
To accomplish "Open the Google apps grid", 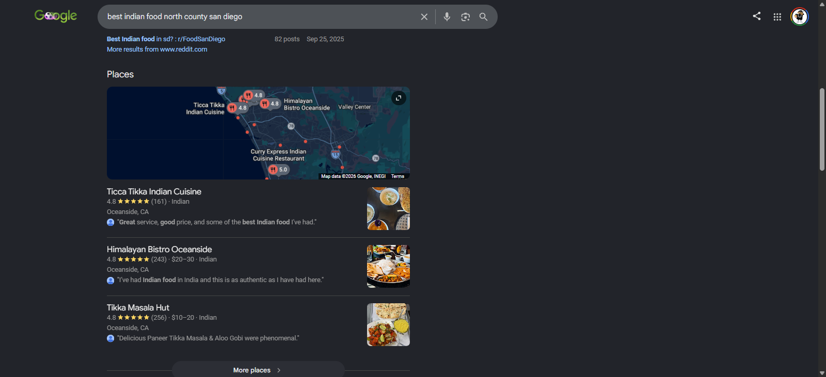I will (x=777, y=17).
